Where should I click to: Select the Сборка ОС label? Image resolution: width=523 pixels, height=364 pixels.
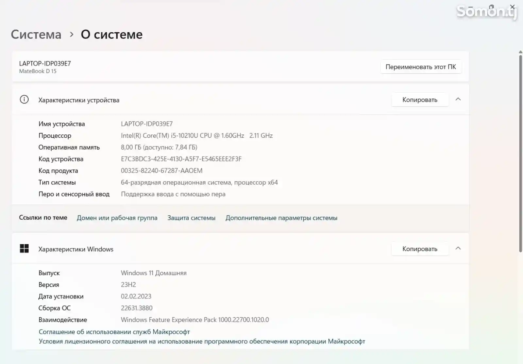[54, 308]
